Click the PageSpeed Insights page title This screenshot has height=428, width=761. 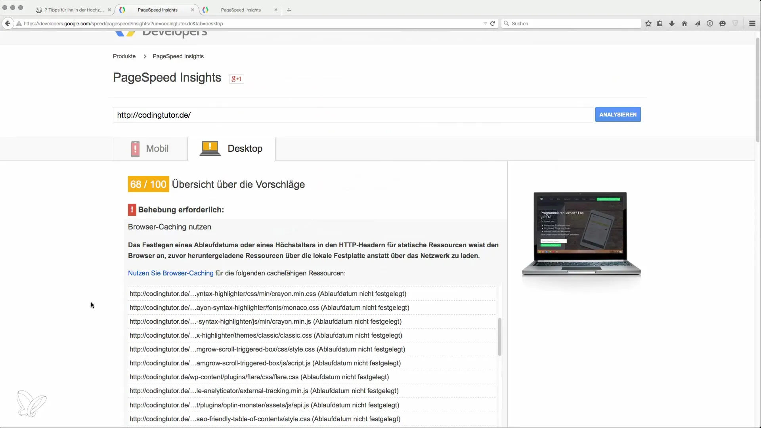(x=167, y=78)
